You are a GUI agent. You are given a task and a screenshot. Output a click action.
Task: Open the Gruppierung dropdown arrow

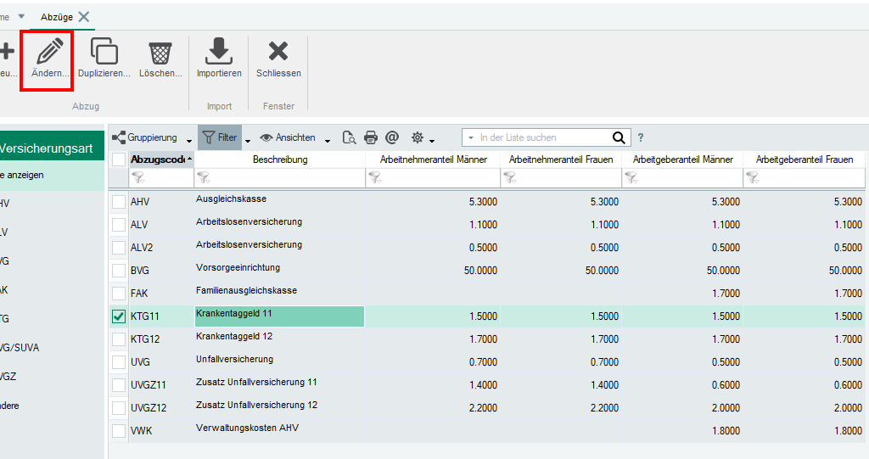pos(189,141)
